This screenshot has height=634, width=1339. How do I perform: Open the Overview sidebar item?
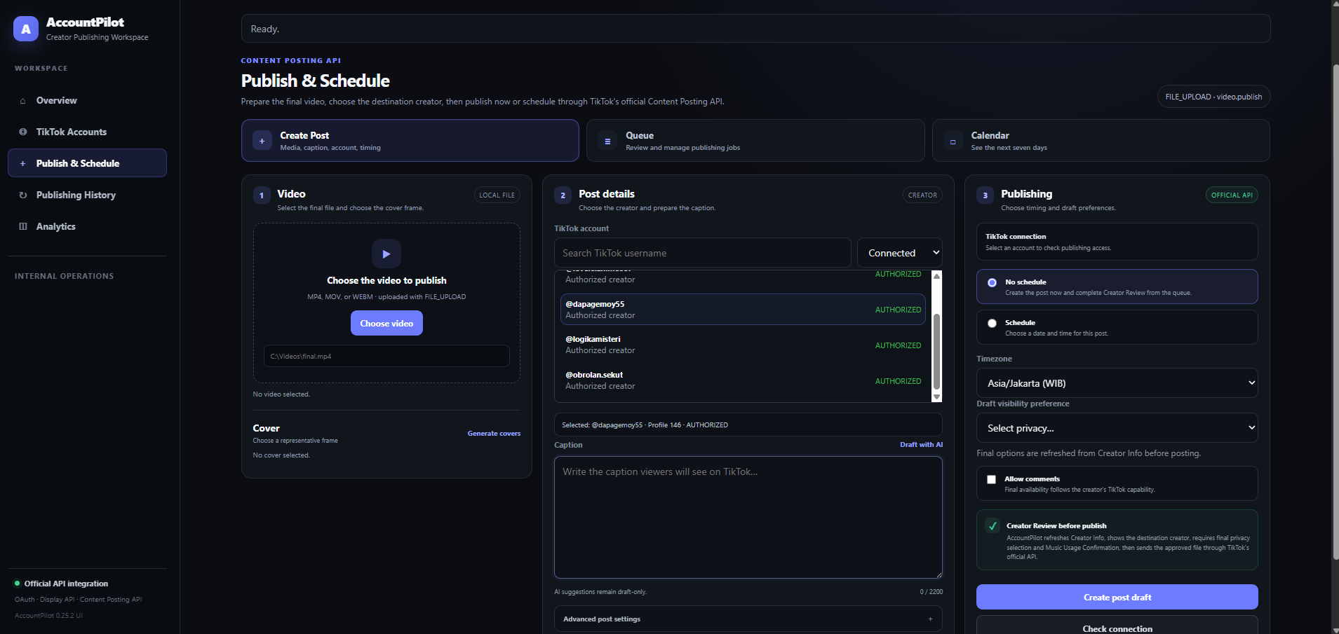(x=87, y=100)
